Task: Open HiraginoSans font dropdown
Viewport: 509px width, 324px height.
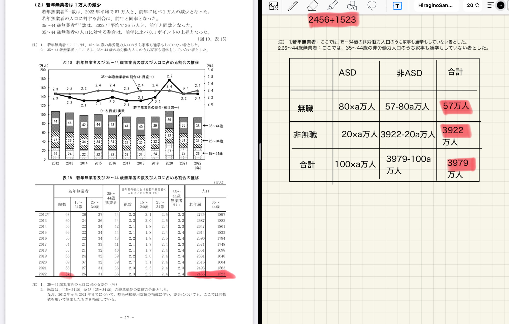Action: pyautogui.click(x=435, y=5)
